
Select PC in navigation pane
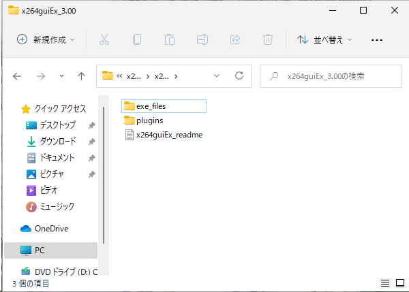tap(51, 250)
